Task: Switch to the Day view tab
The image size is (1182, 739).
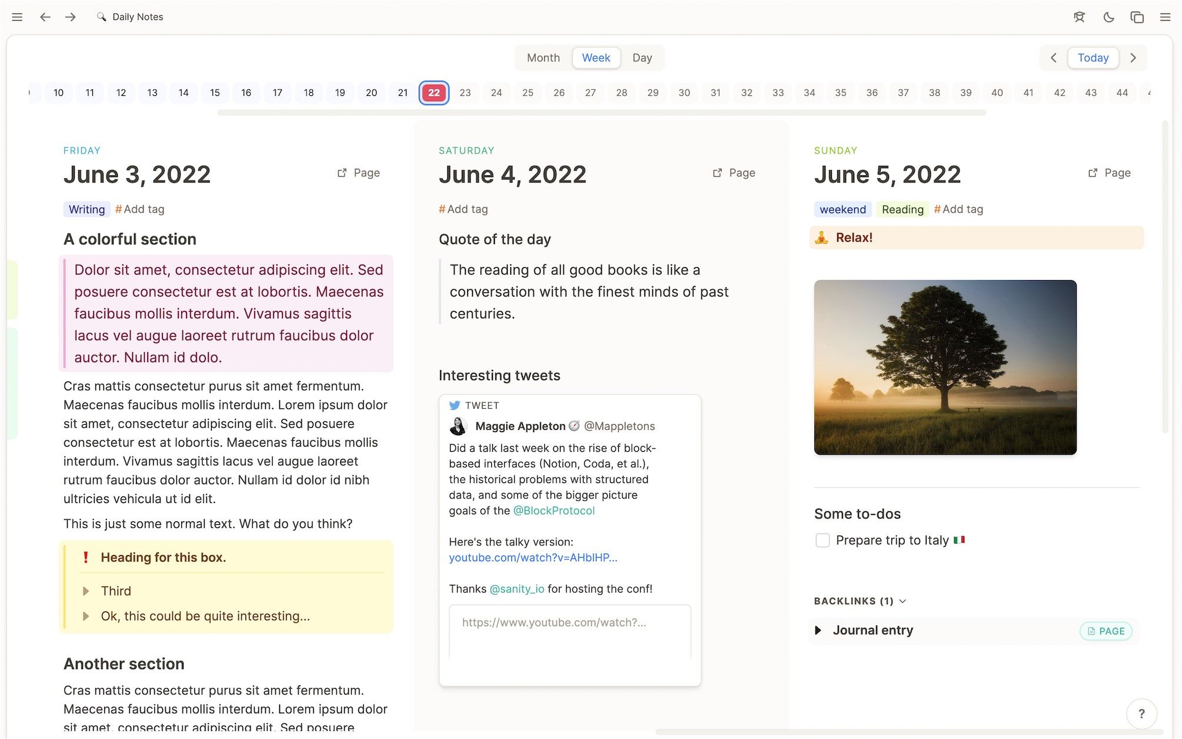Action: coord(642,58)
